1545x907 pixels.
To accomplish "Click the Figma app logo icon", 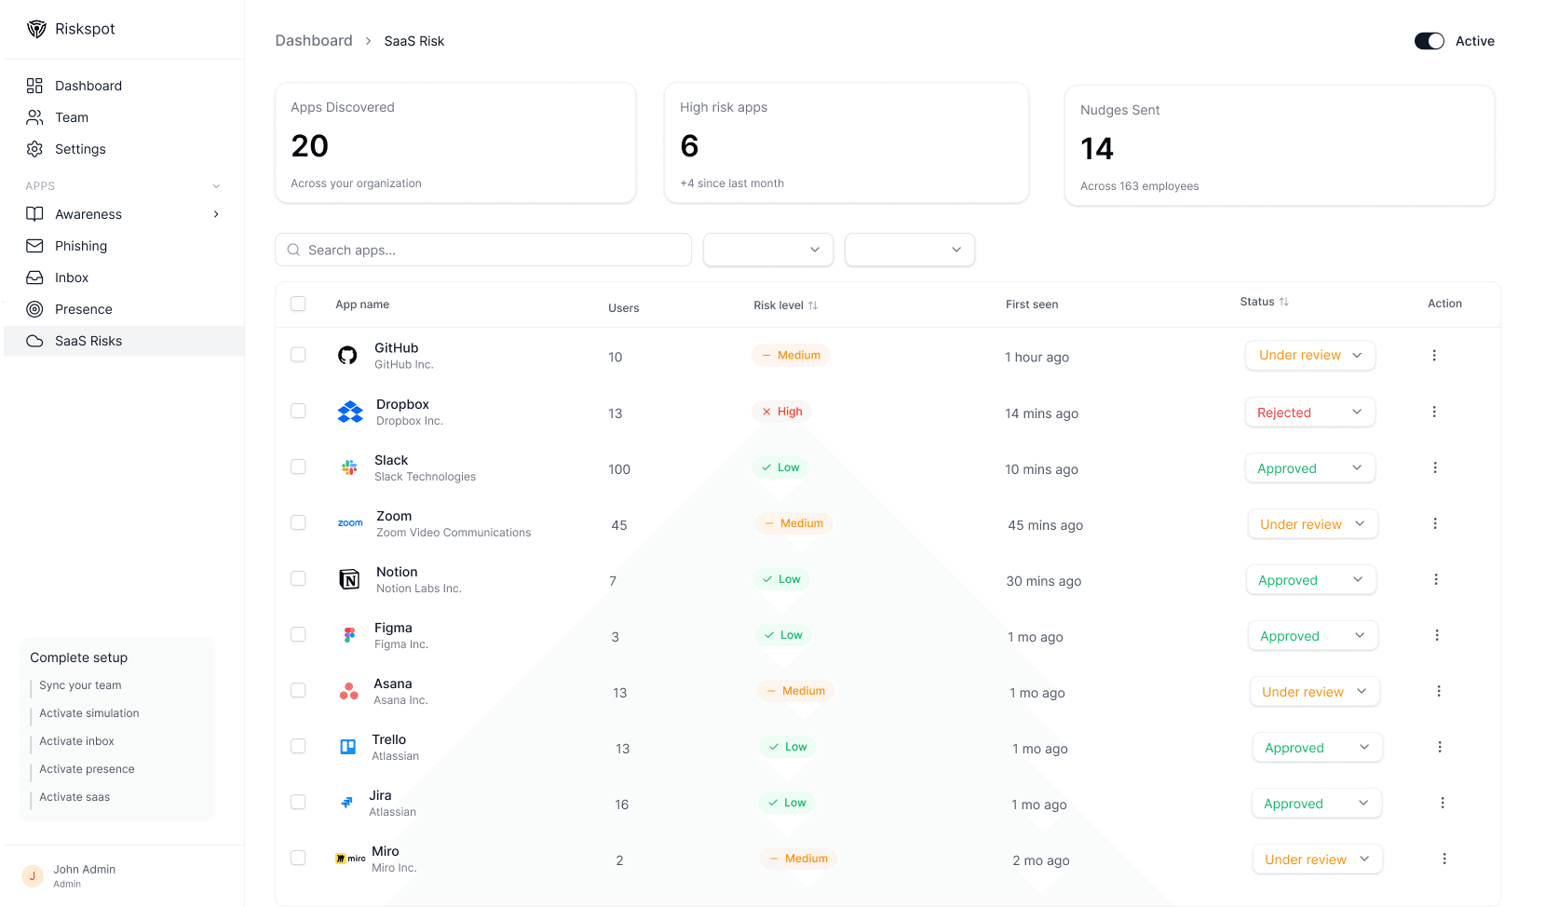I will (x=349, y=635).
